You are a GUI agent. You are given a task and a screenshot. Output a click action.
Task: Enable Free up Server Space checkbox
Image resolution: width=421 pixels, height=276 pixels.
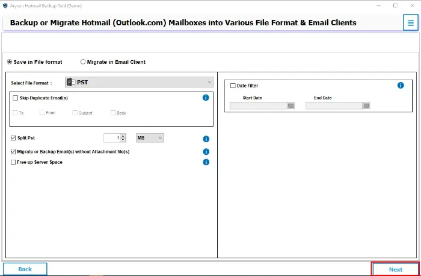click(13, 162)
